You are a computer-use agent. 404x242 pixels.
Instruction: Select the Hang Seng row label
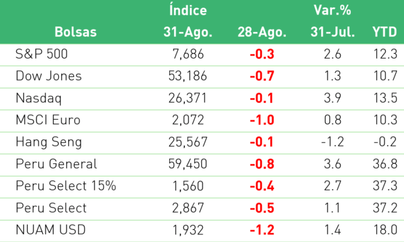click(x=49, y=142)
